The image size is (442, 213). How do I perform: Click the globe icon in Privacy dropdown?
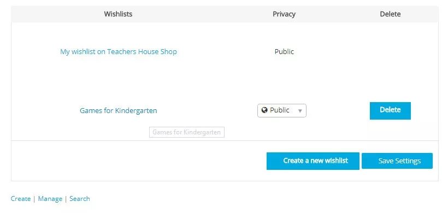click(x=264, y=110)
